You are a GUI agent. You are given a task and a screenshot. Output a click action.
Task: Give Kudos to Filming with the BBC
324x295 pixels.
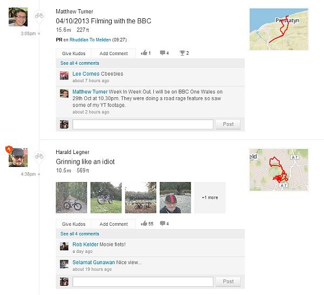(73, 53)
